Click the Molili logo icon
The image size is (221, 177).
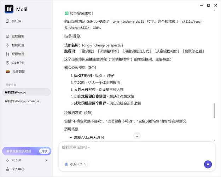click(9, 9)
